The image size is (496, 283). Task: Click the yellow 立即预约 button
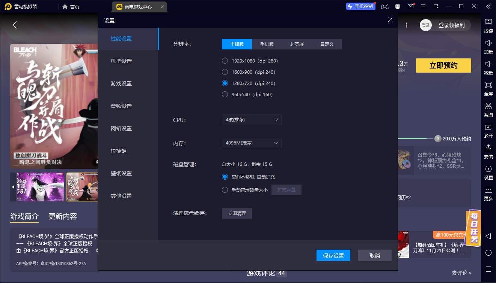click(443, 65)
